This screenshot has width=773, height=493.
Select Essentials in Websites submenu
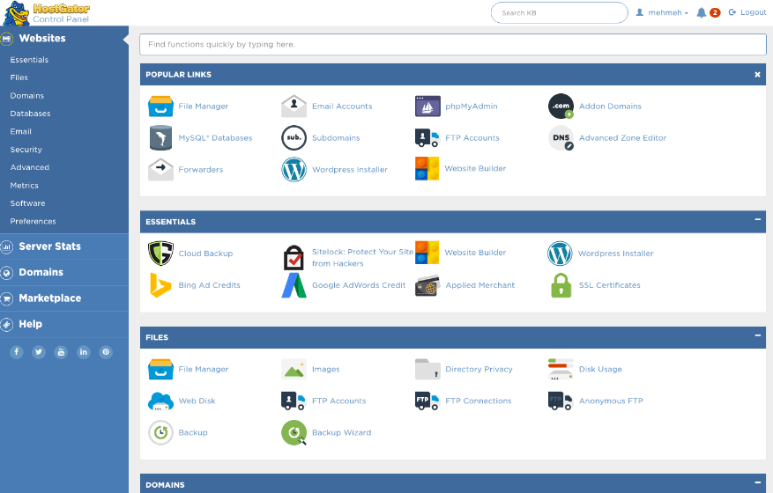[29, 60]
